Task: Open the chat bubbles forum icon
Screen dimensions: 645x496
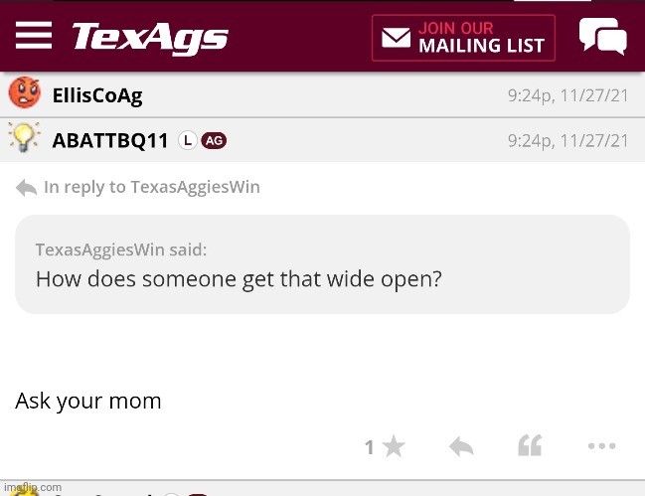Action: click(x=602, y=37)
